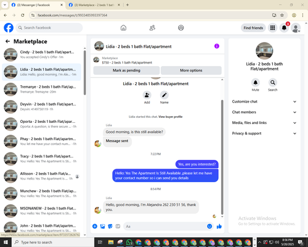Open File Explorer from taskbar

(x=111, y=242)
